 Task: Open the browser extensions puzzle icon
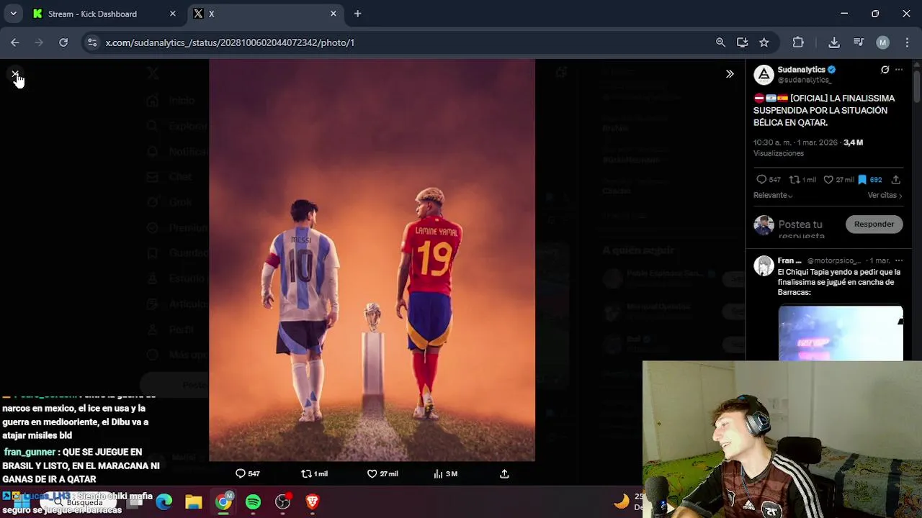(798, 42)
